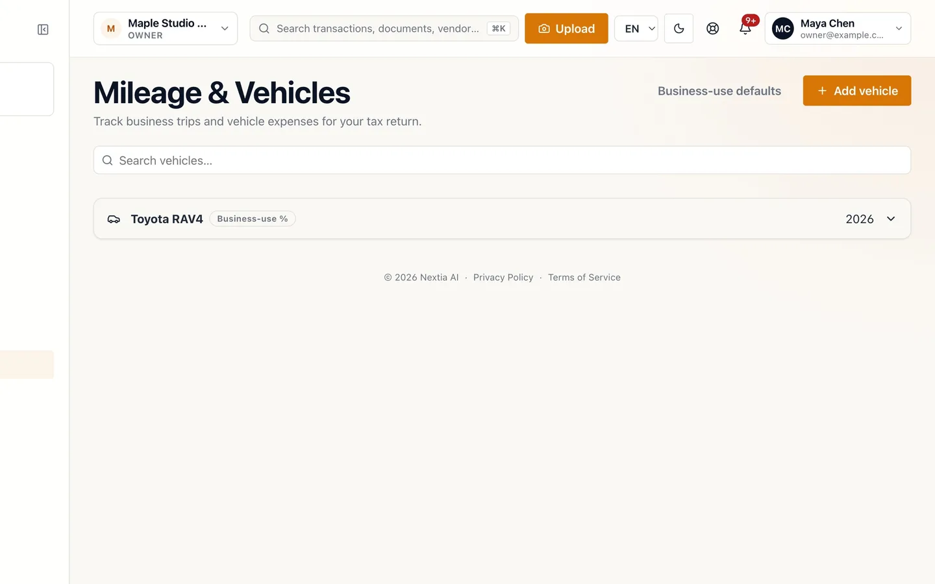Expand the Toyota RAV4 row chevron
935x584 pixels.
click(891, 219)
